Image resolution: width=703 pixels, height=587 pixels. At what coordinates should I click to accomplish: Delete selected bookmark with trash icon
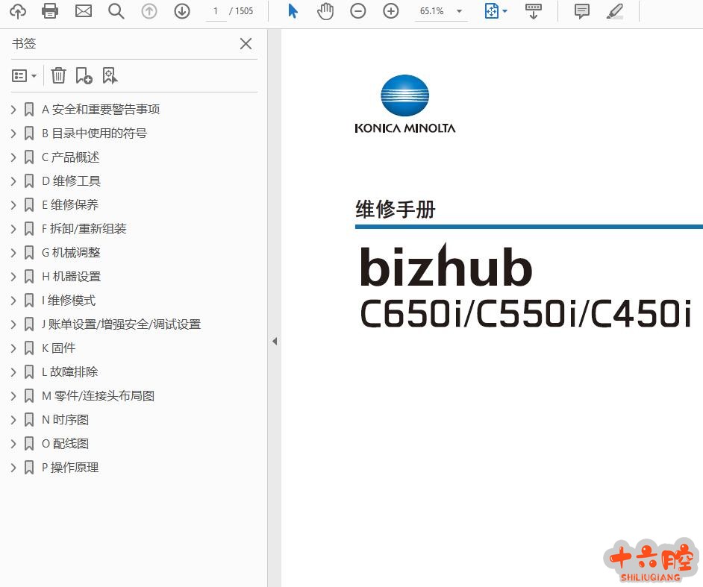pyautogui.click(x=59, y=75)
